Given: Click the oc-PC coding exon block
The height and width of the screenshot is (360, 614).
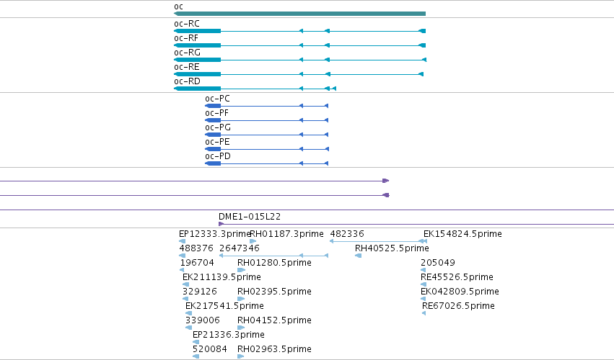Looking at the screenshot, I should coord(213,106).
